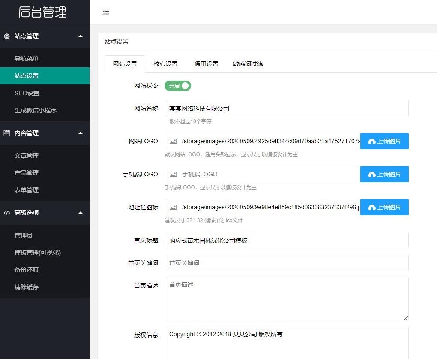Viewport: 437px width, 359px height.
Task: Click the sidebar collapse hamburger icon
Action: click(x=106, y=12)
